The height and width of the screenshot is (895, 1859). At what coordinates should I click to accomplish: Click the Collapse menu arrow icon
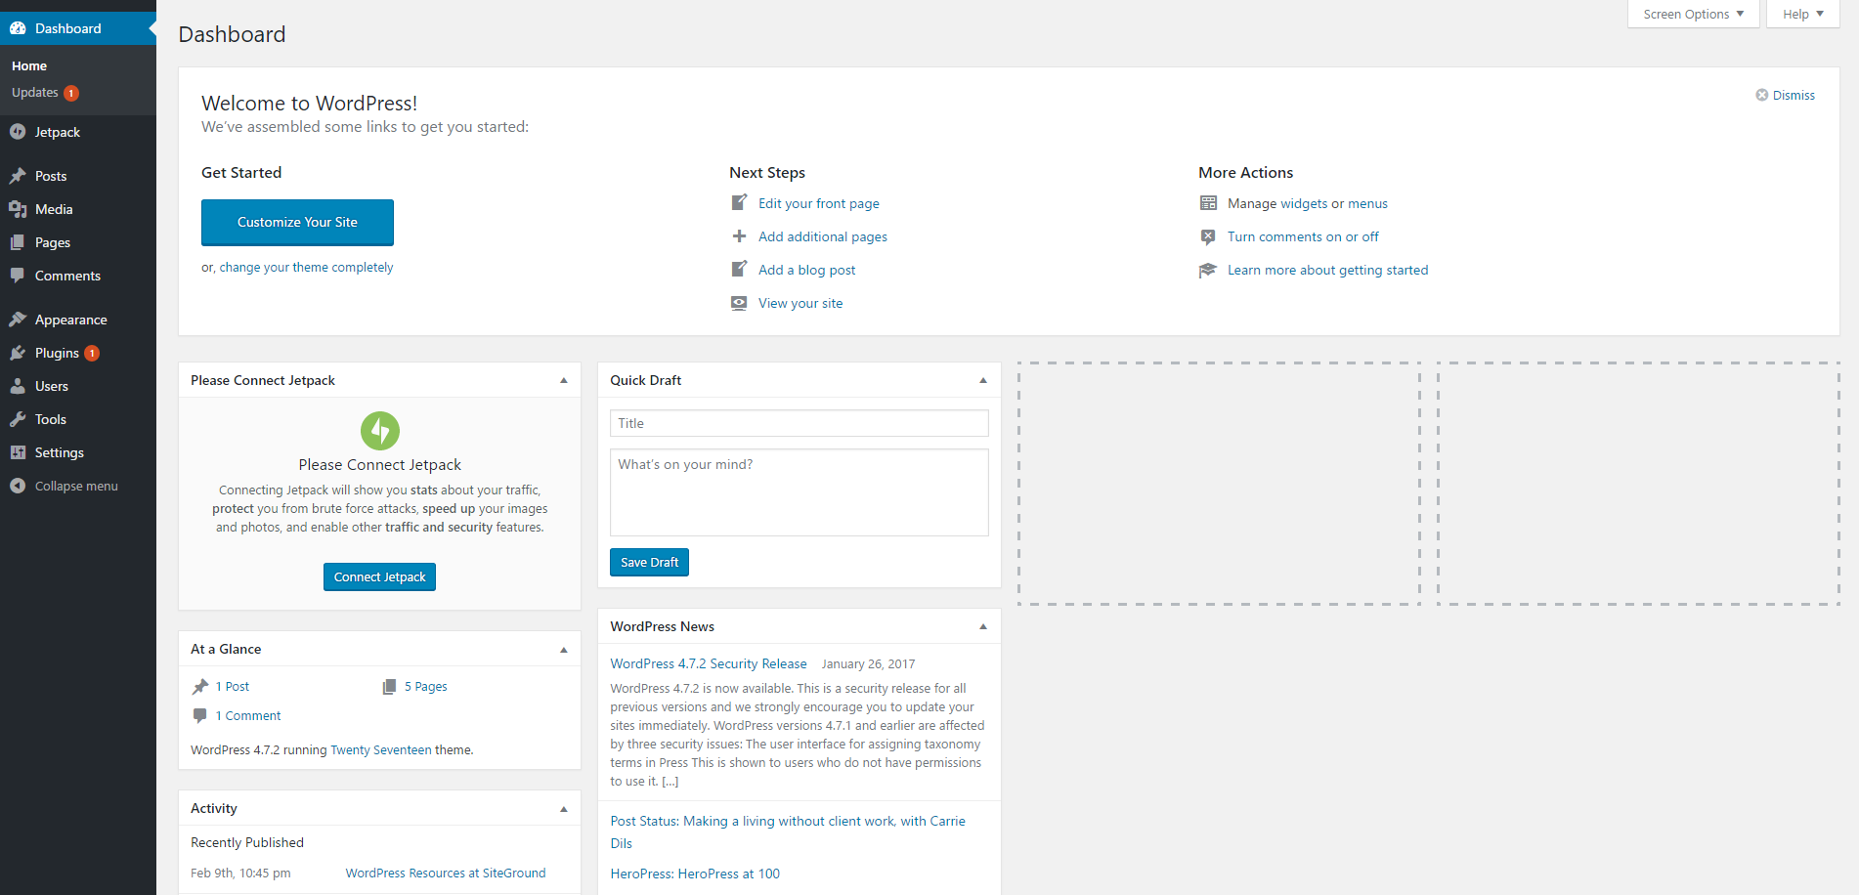coord(18,486)
